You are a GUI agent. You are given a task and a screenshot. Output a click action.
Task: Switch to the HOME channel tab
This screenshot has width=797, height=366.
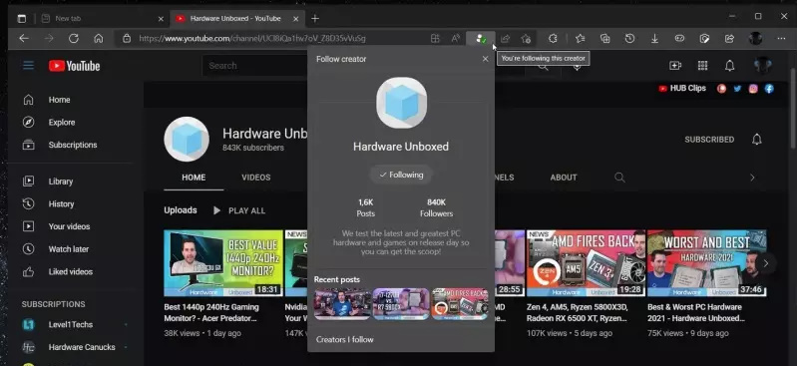click(194, 178)
